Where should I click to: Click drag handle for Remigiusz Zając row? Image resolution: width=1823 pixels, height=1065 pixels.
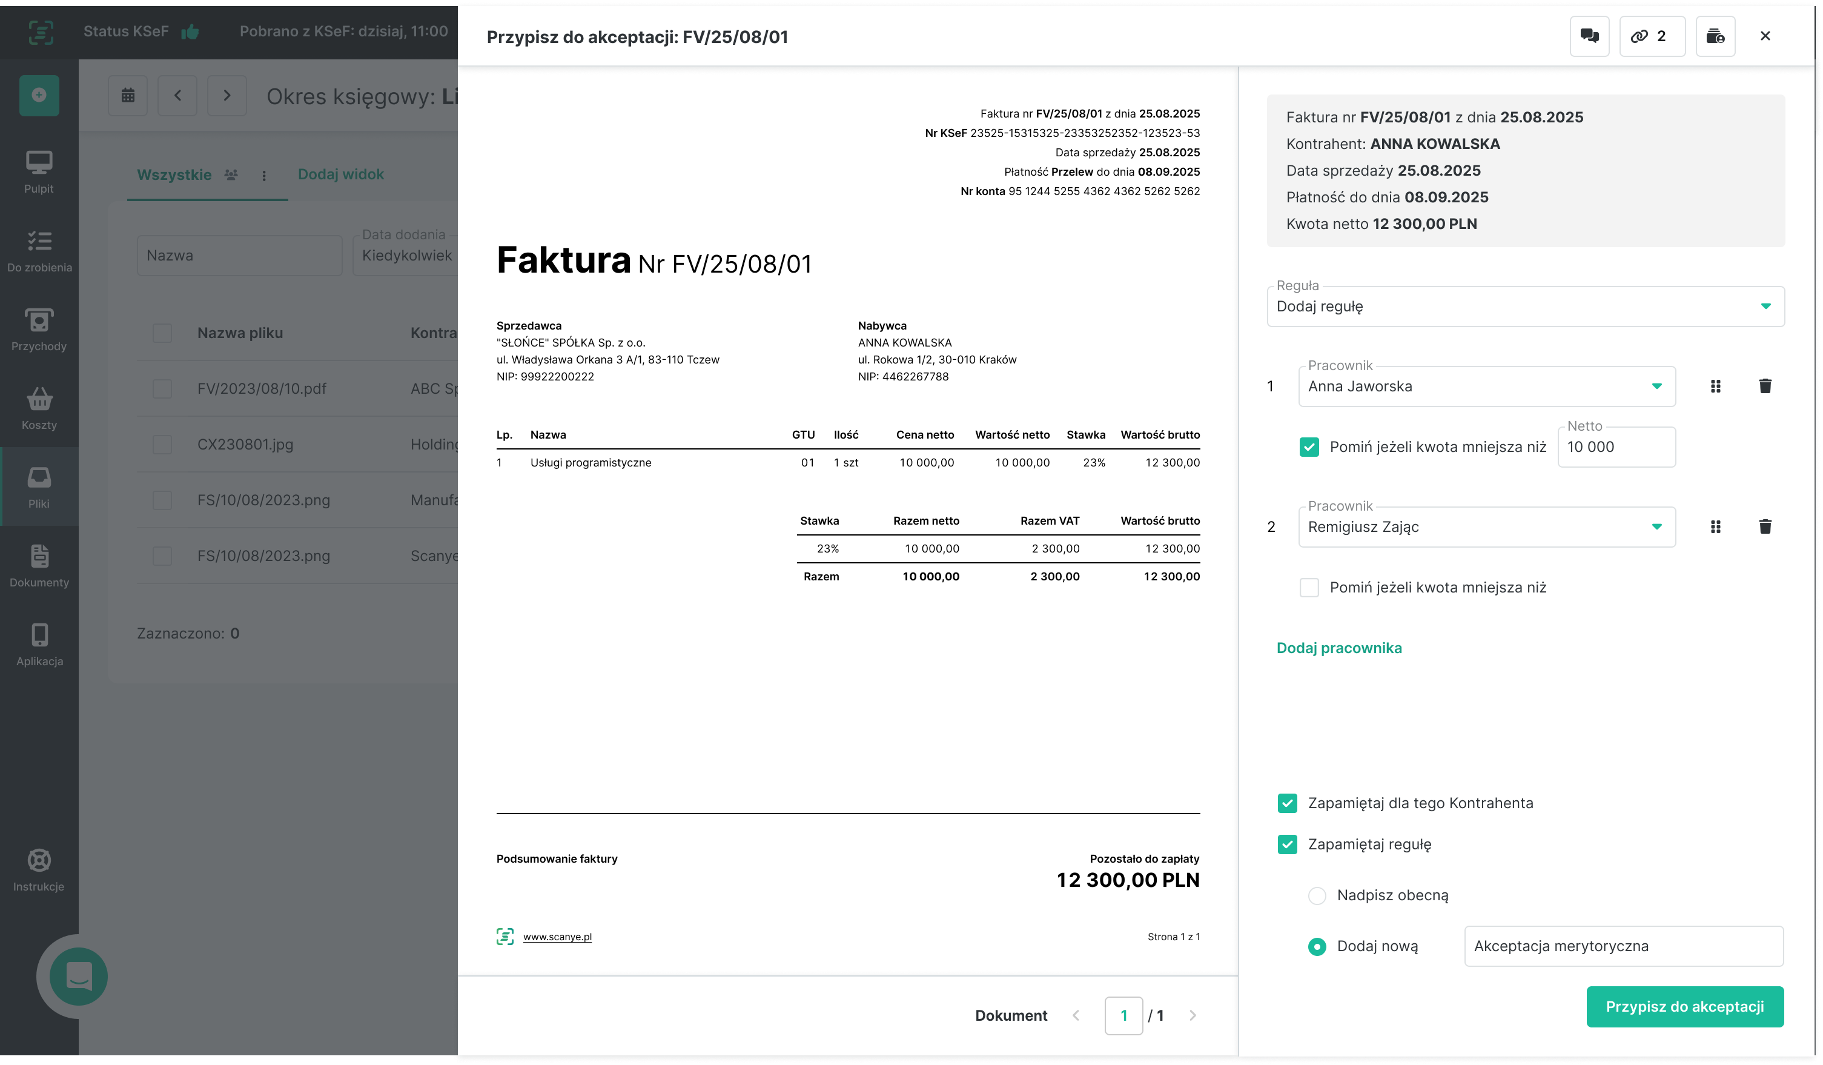[x=1715, y=526]
